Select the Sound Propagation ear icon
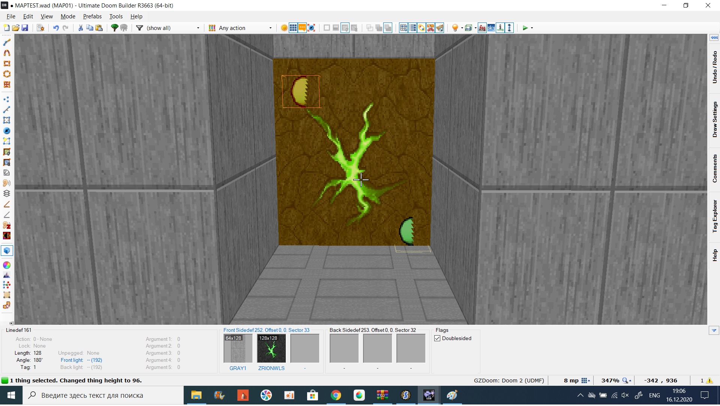 click(x=7, y=183)
